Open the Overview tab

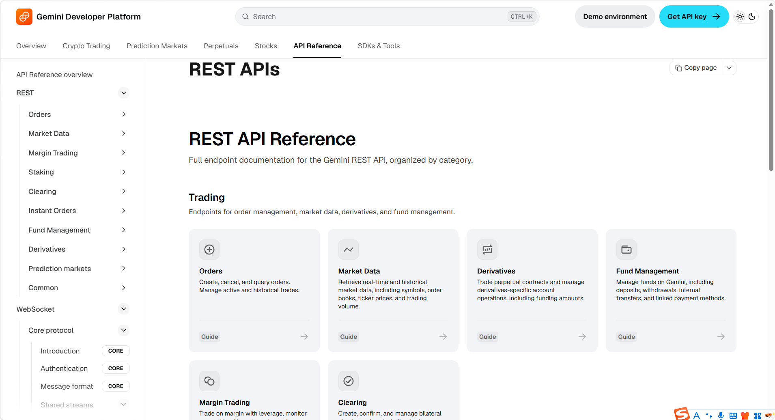[31, 46]
